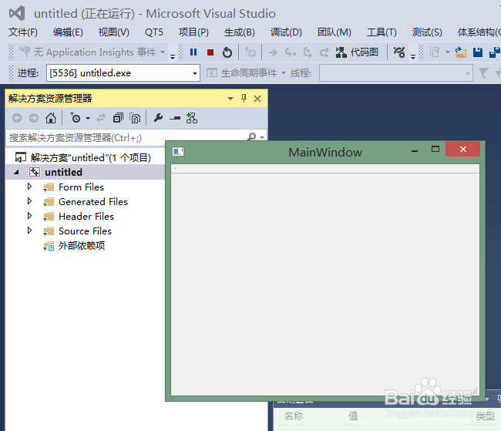This screenshot has width=501, height=431.
Task: Click the class diagram view icon
Action: pos(192,118)
